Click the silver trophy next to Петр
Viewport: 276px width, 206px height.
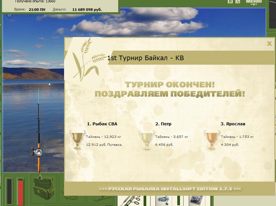click(x=146, y=140)
